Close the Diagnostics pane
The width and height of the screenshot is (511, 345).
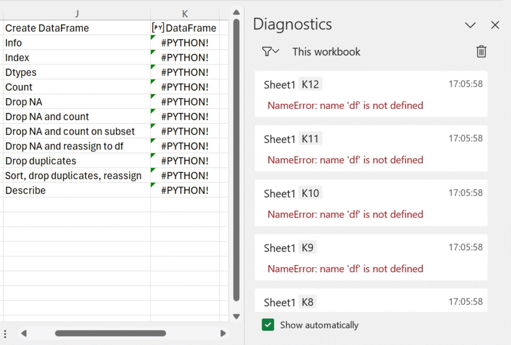pos(495,25)
